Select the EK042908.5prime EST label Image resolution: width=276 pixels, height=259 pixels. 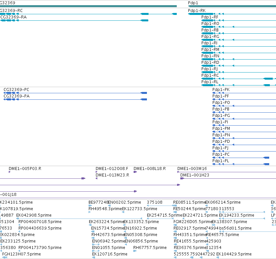click(34, 215)
